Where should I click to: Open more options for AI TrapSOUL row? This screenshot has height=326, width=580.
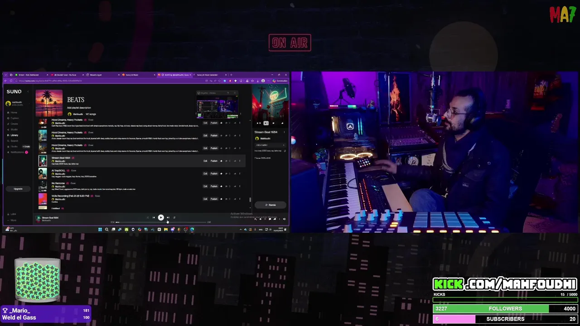point(240,173)
